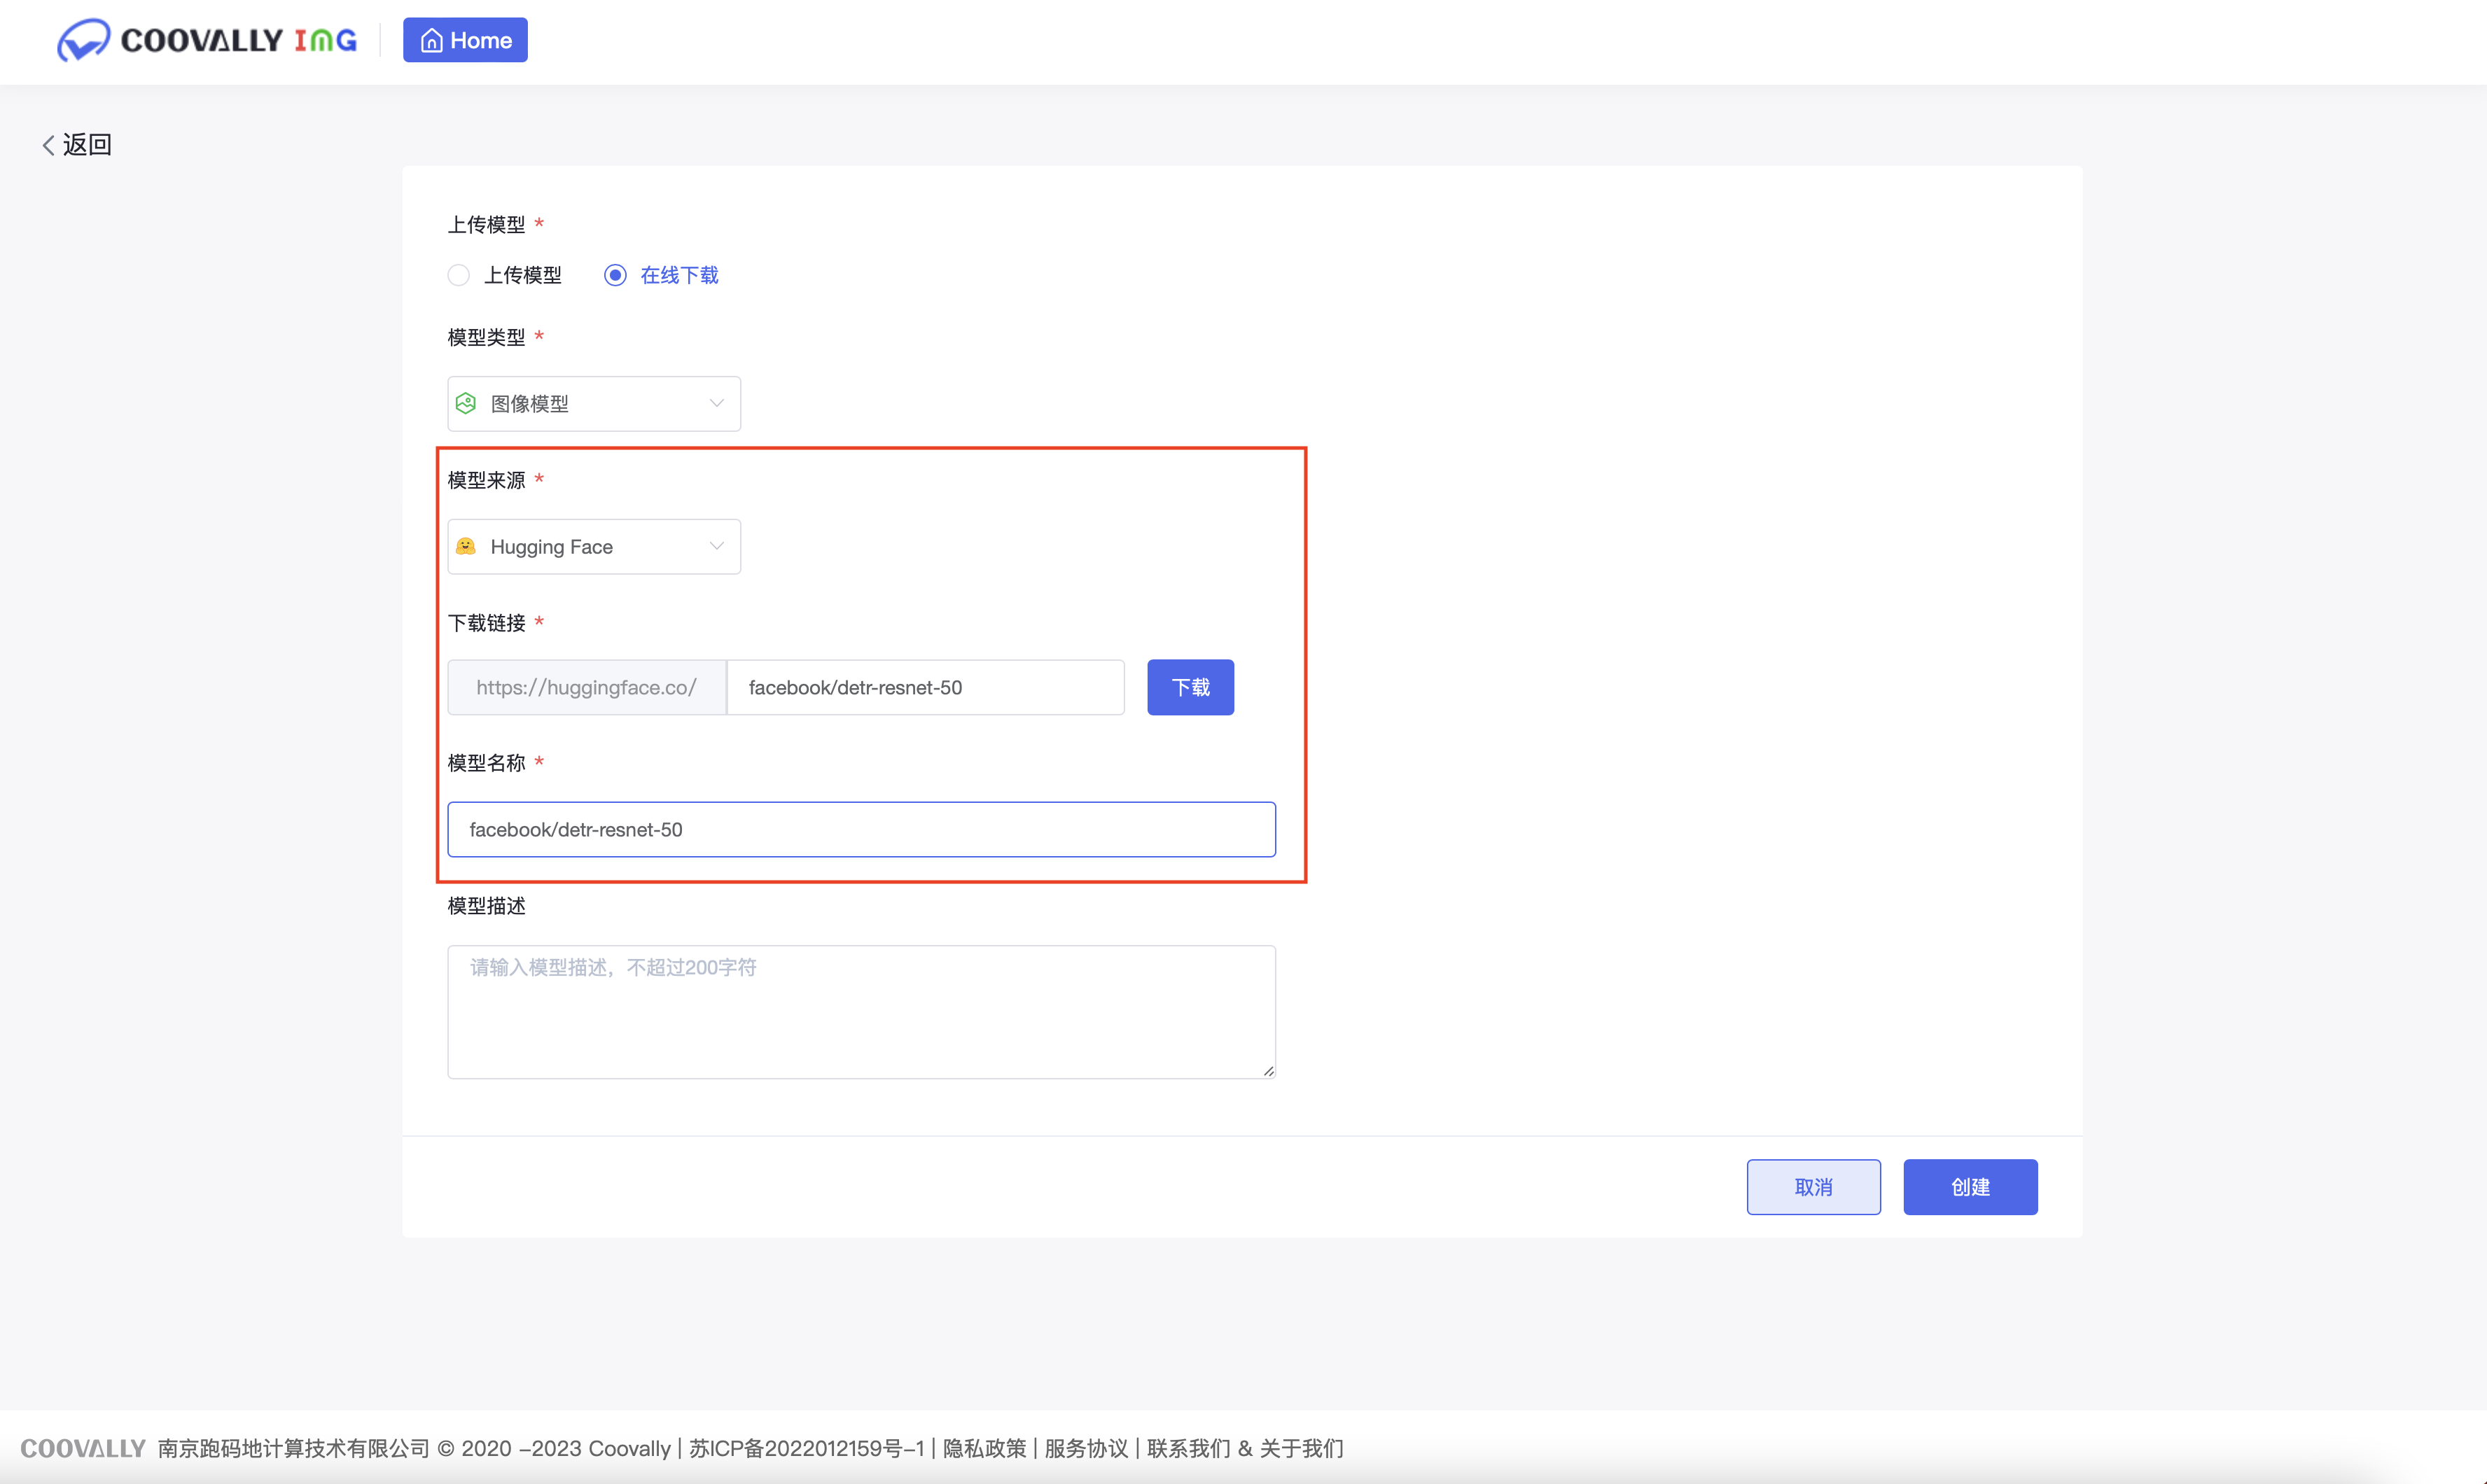Click the 模型来源 field label
The width and height of the screenshot is (2487, 1484).
(x=486, y=480)
